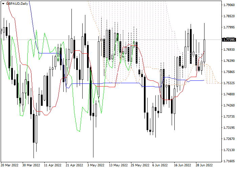The height and width of the screenshot is (169, 237).
Task: Select the 21 Apr 2022 date label
Action: point(74,165)
